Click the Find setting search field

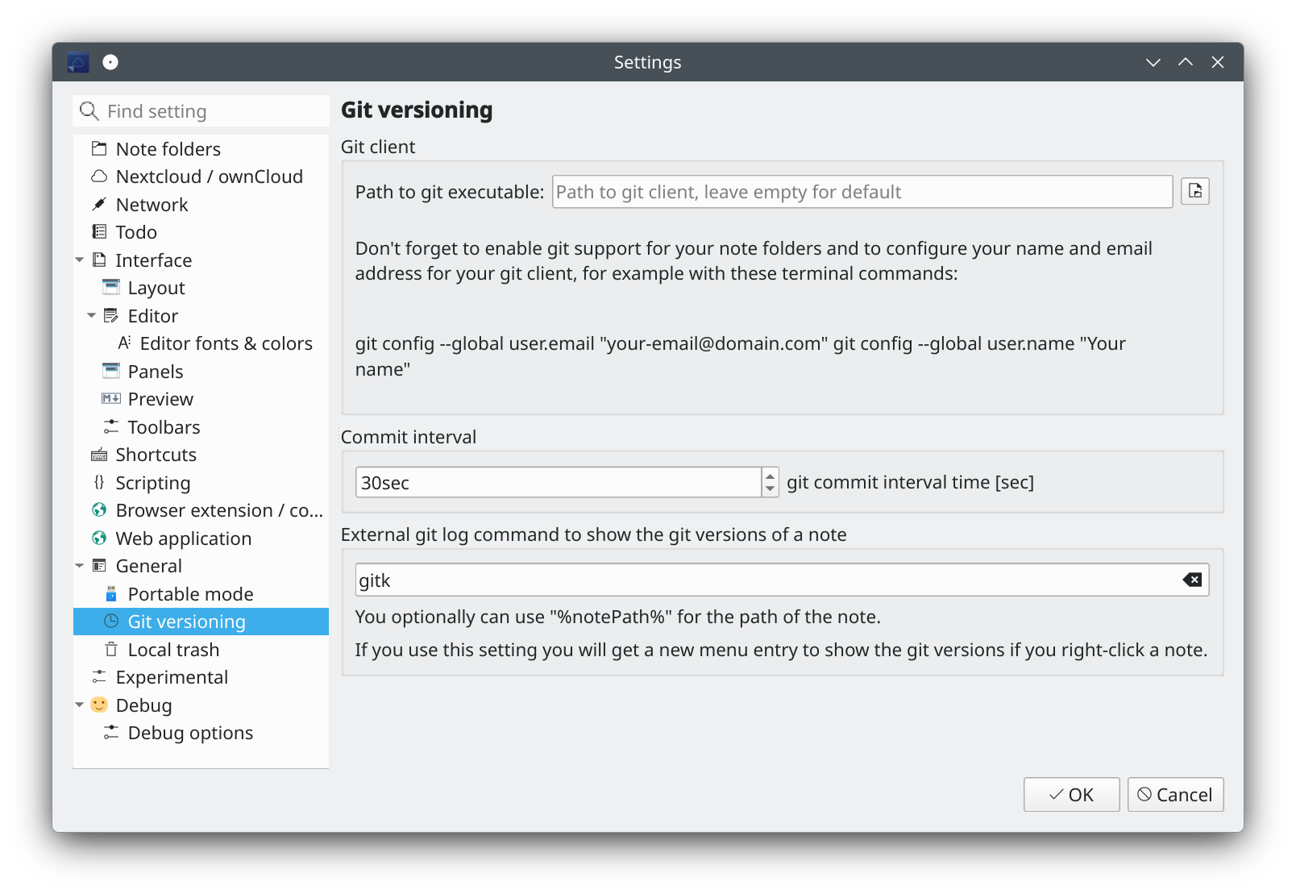click(201, 111)
